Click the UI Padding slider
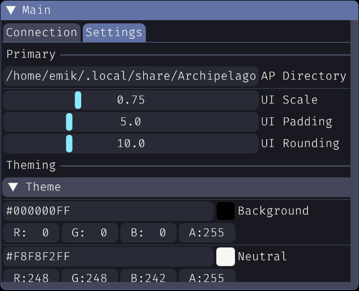The width and height of the screenshot is (359, 291). click(130, 122)
